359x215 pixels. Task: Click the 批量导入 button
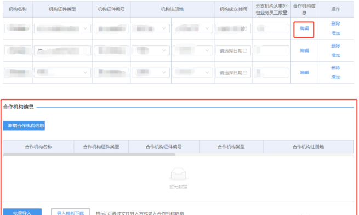(x=22, y=212)
